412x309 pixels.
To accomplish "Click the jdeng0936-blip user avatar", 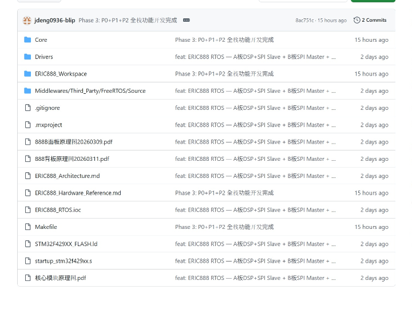I will tap(27, 21).
